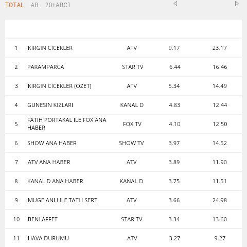
Task: Click the BENI AFFET program
Action: coord(123,219)
